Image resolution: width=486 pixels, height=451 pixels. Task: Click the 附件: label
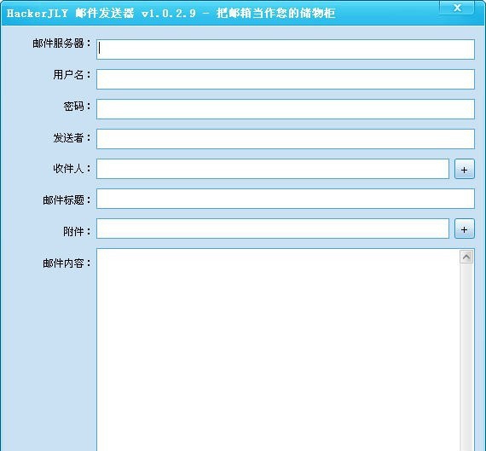pos(78,231)
